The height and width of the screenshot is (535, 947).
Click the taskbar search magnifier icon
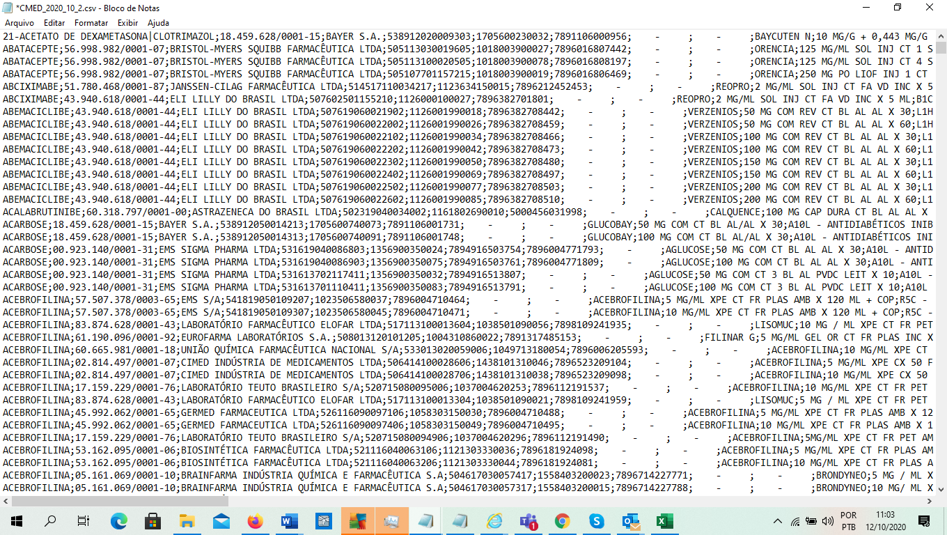coord(50,520)
